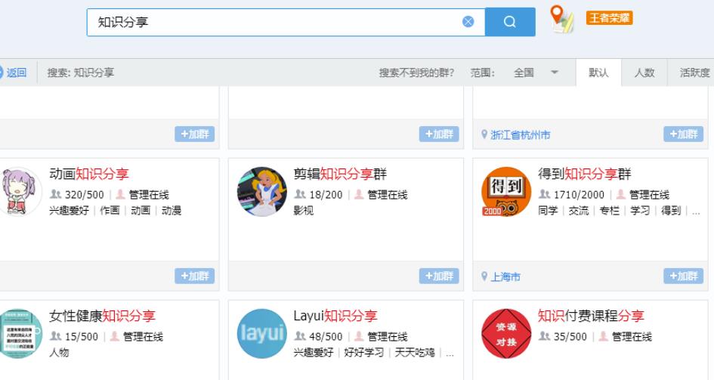The width and height of the screenshot is (714, 380).
Task: Expand the 全国 range dropdown
Action: point(536,73)
